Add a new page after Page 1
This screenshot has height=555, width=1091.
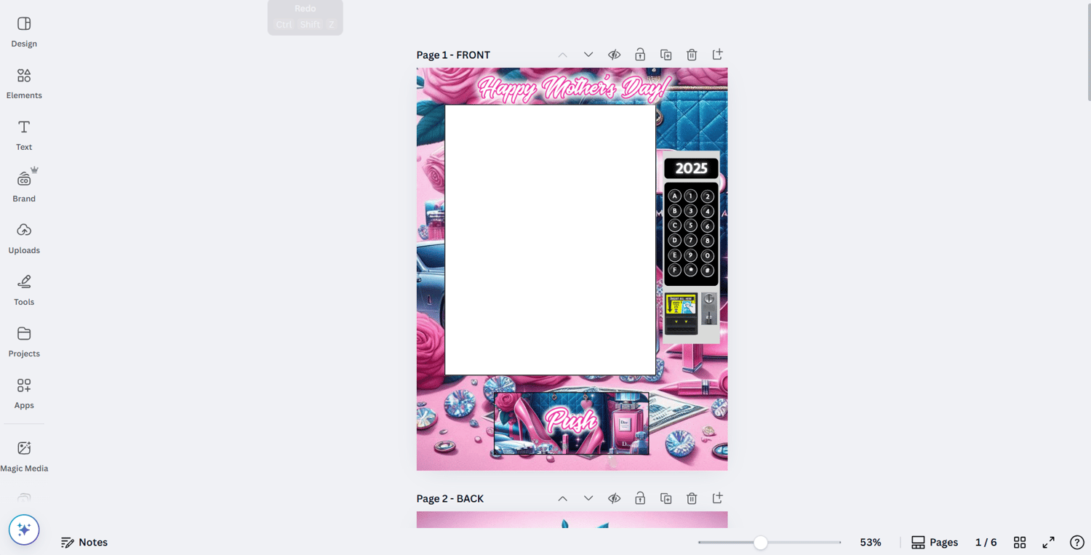717,55
